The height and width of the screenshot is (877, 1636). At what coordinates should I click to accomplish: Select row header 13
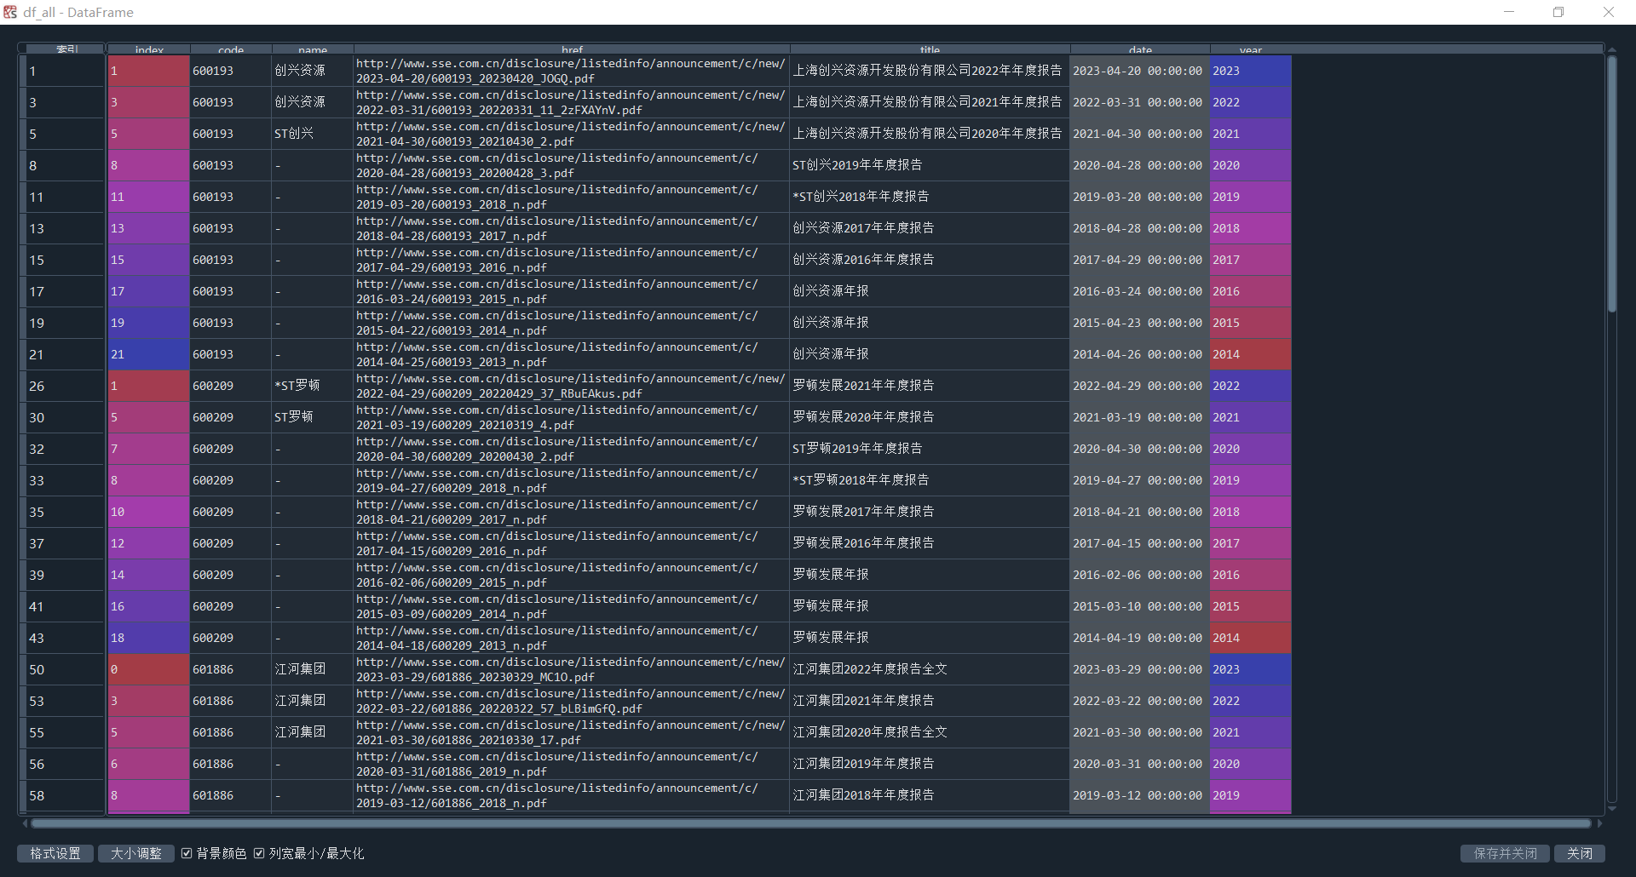pyautogui.click(x=64, y=228)
